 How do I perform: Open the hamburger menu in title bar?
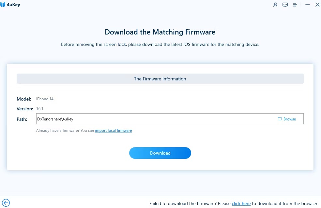(295, 5)
